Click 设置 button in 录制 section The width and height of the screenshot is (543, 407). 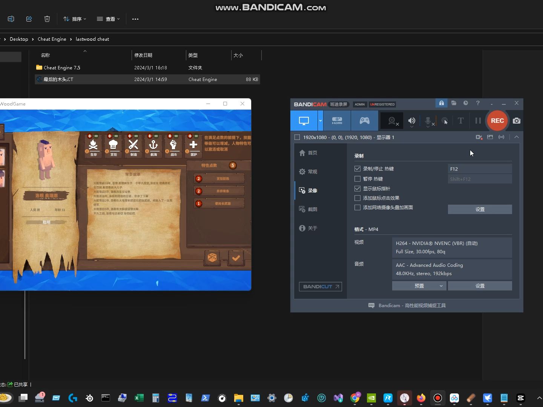tap(480, 209)
